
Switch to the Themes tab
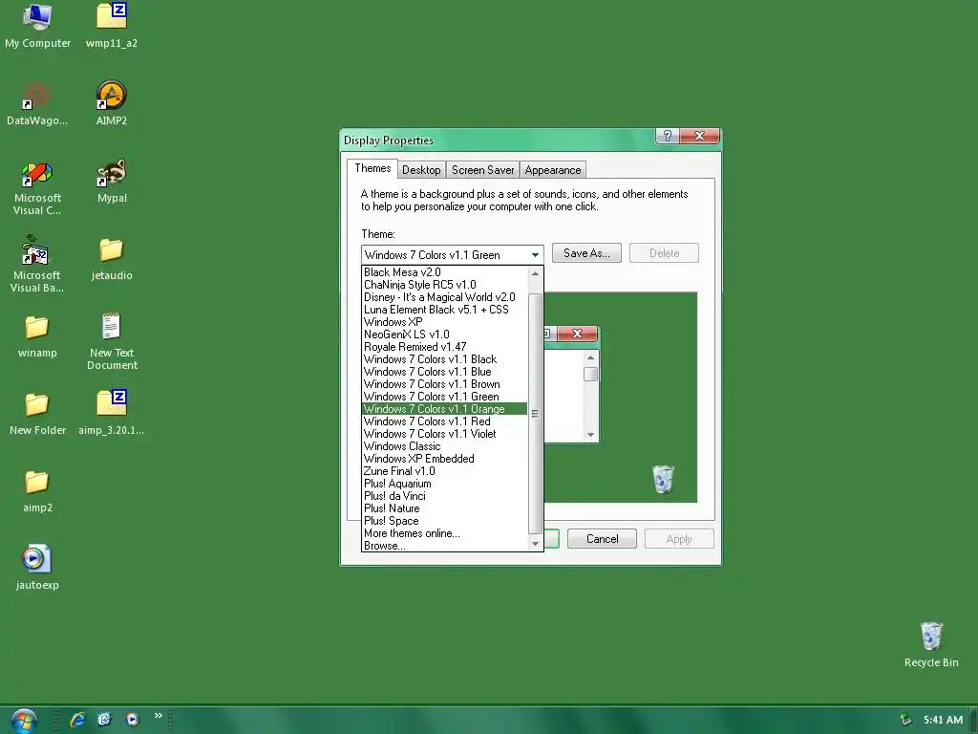point(372,168)
